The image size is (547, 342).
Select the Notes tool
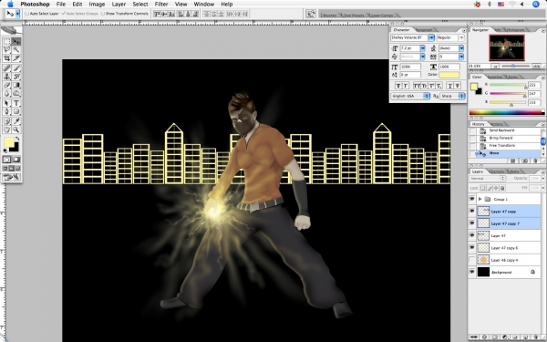pyautogui.click(x=6, y=121)
